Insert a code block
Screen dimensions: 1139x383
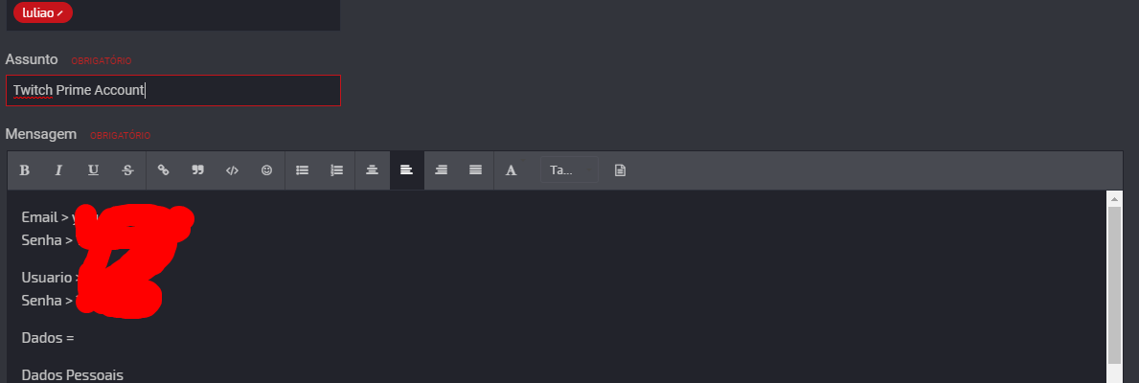[x=232, y=170]
